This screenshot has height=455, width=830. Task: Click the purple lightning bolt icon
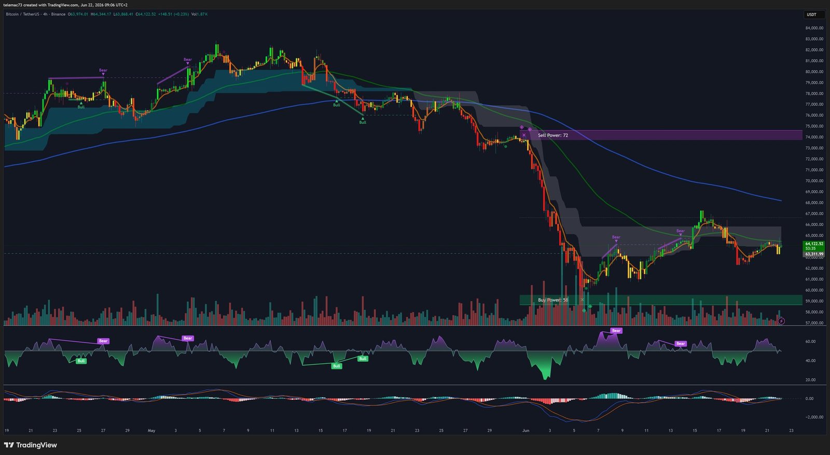point(781,321)
